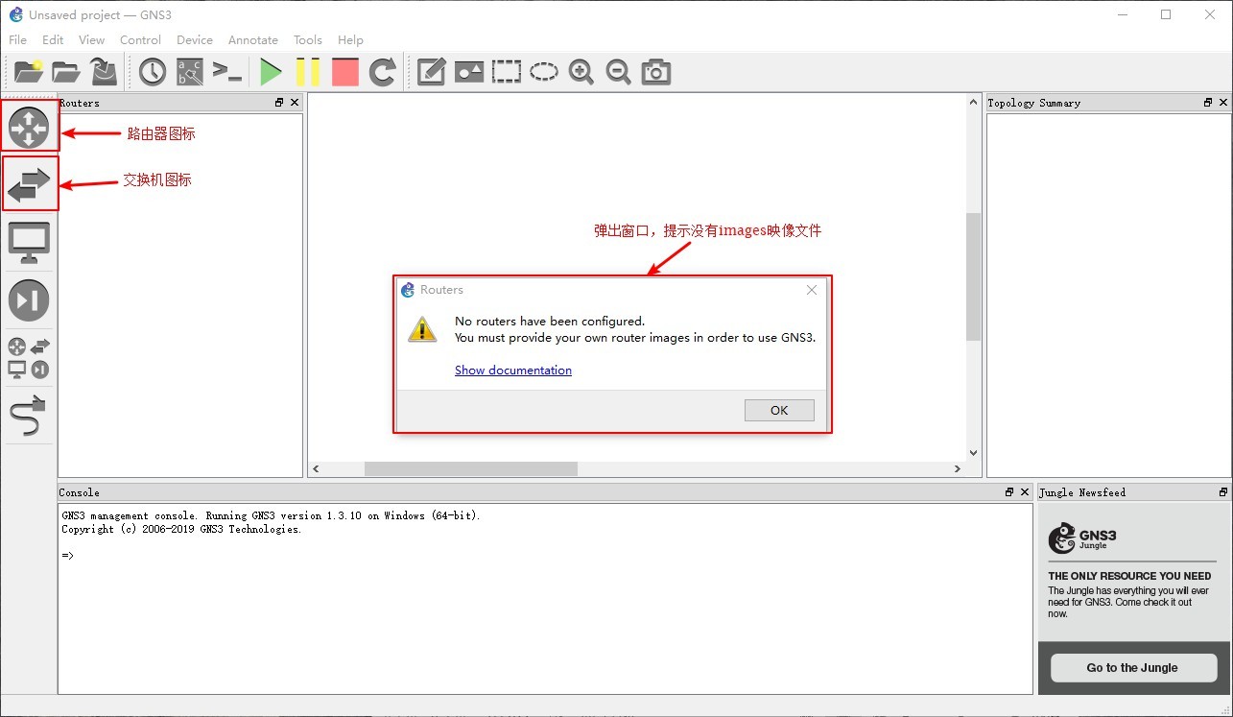1233x717 pixels.
Task: Float the Console panel
Action: click(x=1009, y=492)
